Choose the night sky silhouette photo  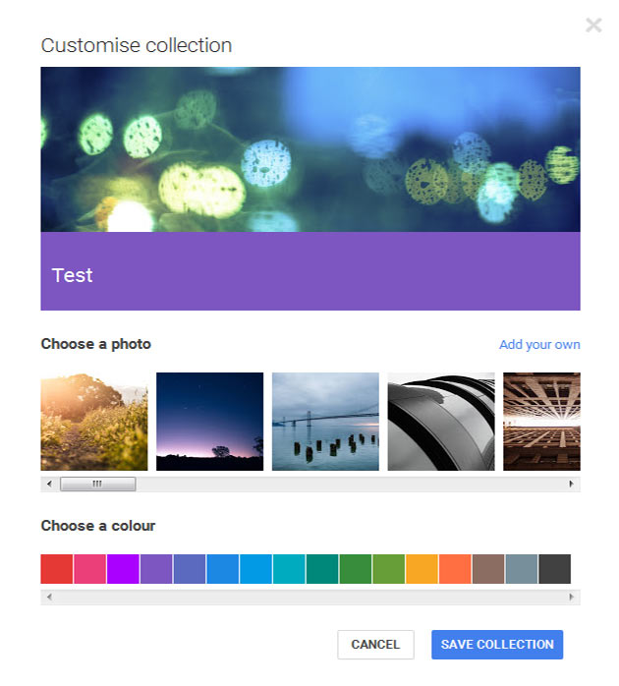[x=210, y=422]
